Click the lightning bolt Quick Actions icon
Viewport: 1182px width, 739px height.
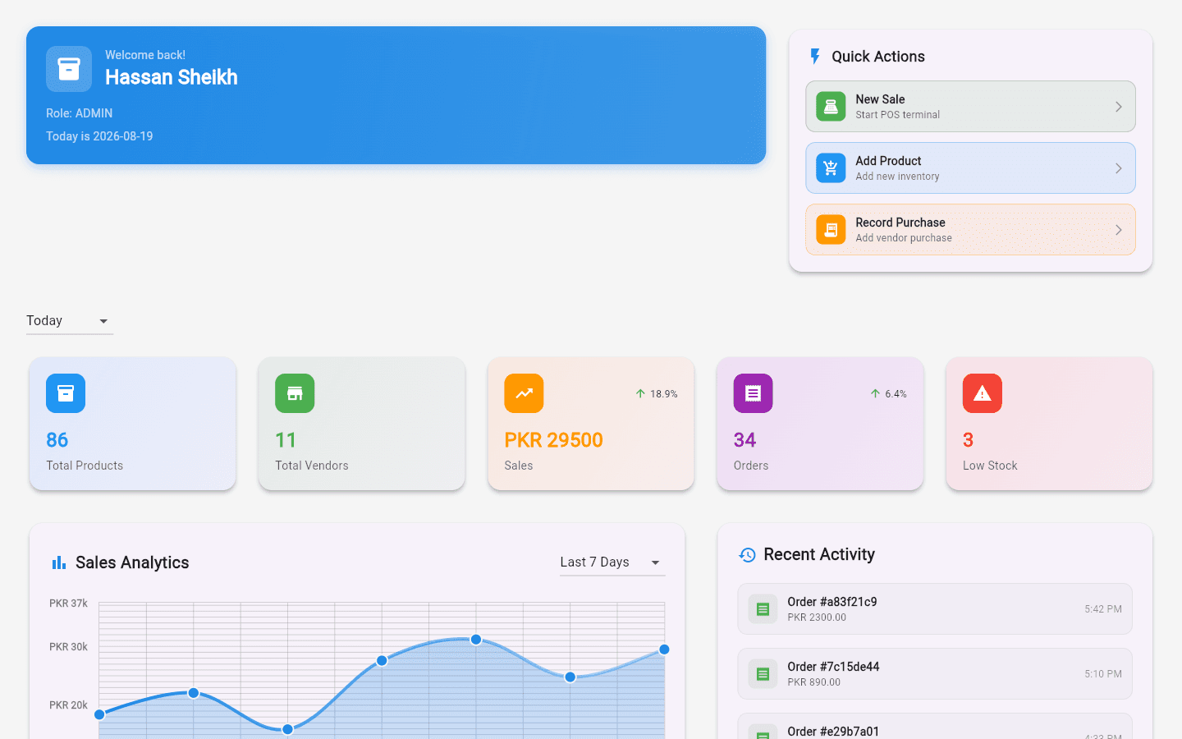pyautogui.click(x=815, y=57)
